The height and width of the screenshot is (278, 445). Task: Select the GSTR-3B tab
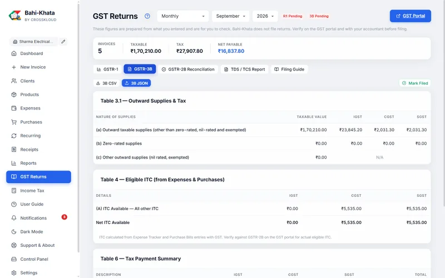pos(140,69)
